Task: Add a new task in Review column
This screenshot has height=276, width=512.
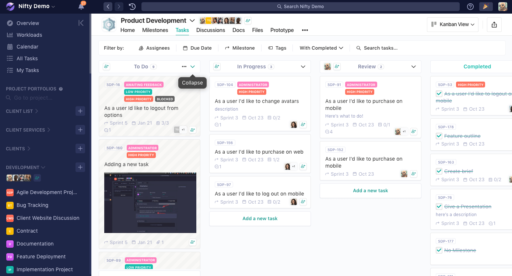Action: (371, 190)
